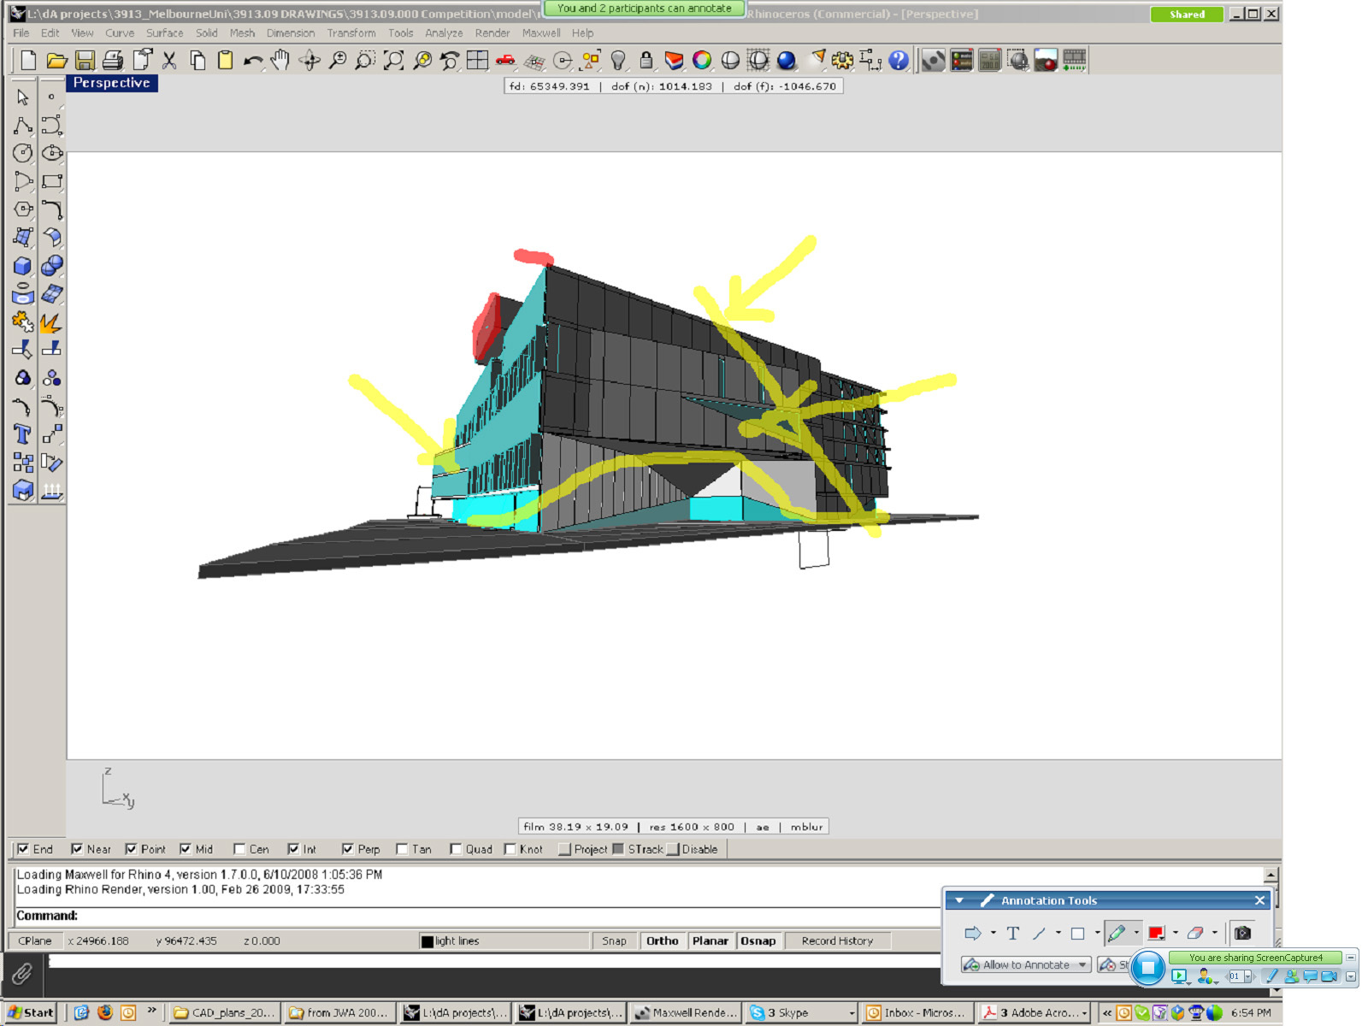Open the Allow to Annotate dropdown
This screenshot has height=1026, width=1368.
(x=1026, y=964)
